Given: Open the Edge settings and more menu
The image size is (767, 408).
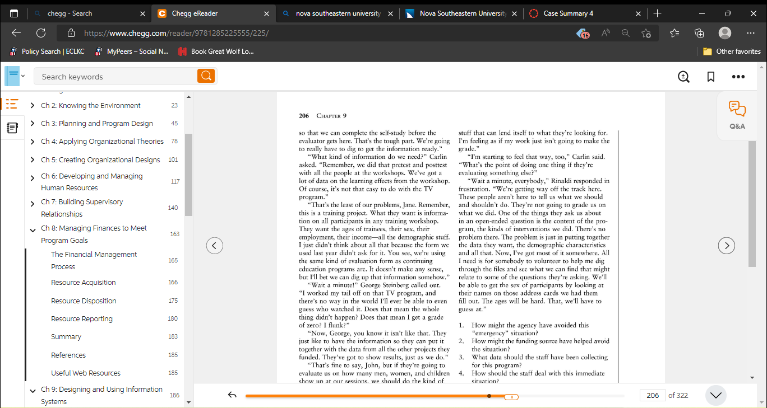Looking at the screenshot, I should pyautogui.click(x=751, y=33).
